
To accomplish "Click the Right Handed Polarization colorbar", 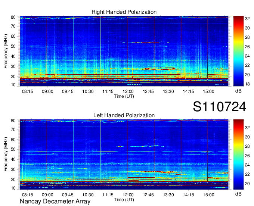I will tap(238, 51).
